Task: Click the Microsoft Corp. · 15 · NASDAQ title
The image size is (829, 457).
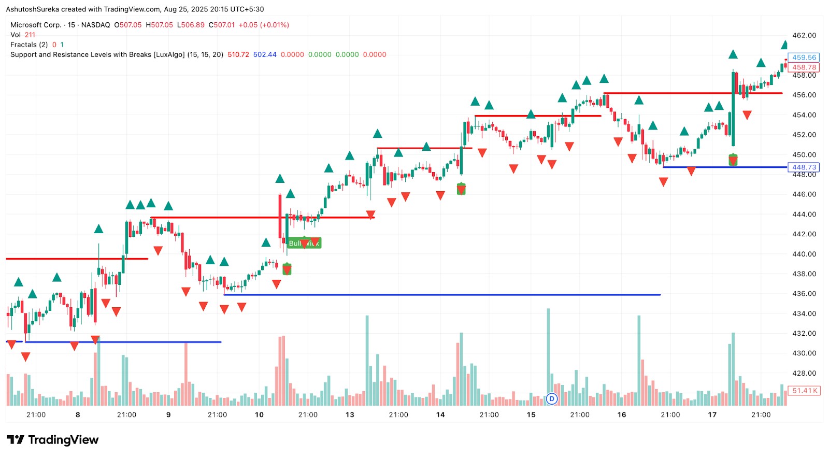Action: pos(60,25)
